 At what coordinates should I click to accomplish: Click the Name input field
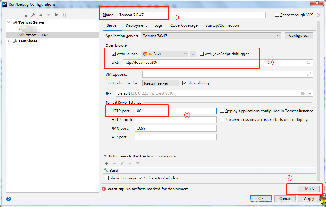[191, 15]
